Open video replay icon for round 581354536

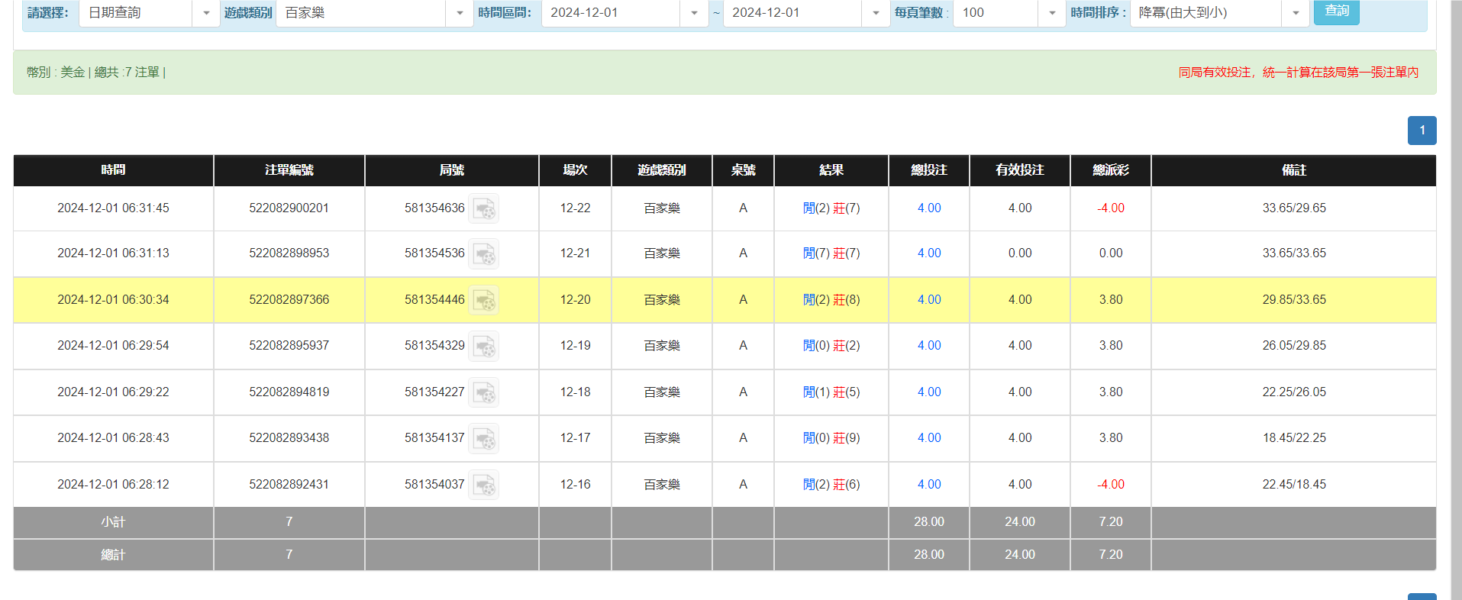click(x=483, y=253)
